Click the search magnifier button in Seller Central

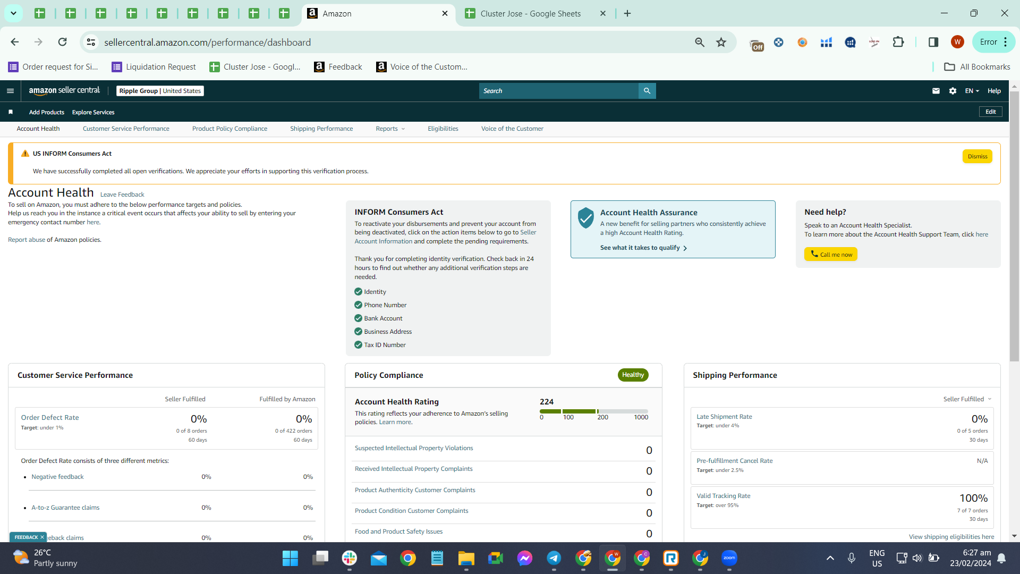tap(647, 91)
